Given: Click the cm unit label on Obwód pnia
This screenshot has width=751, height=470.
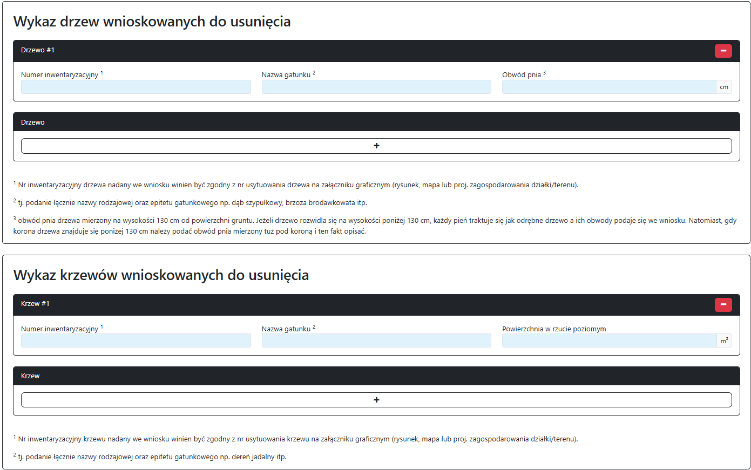Looking at the screenshot, I should tap(724, 86).
